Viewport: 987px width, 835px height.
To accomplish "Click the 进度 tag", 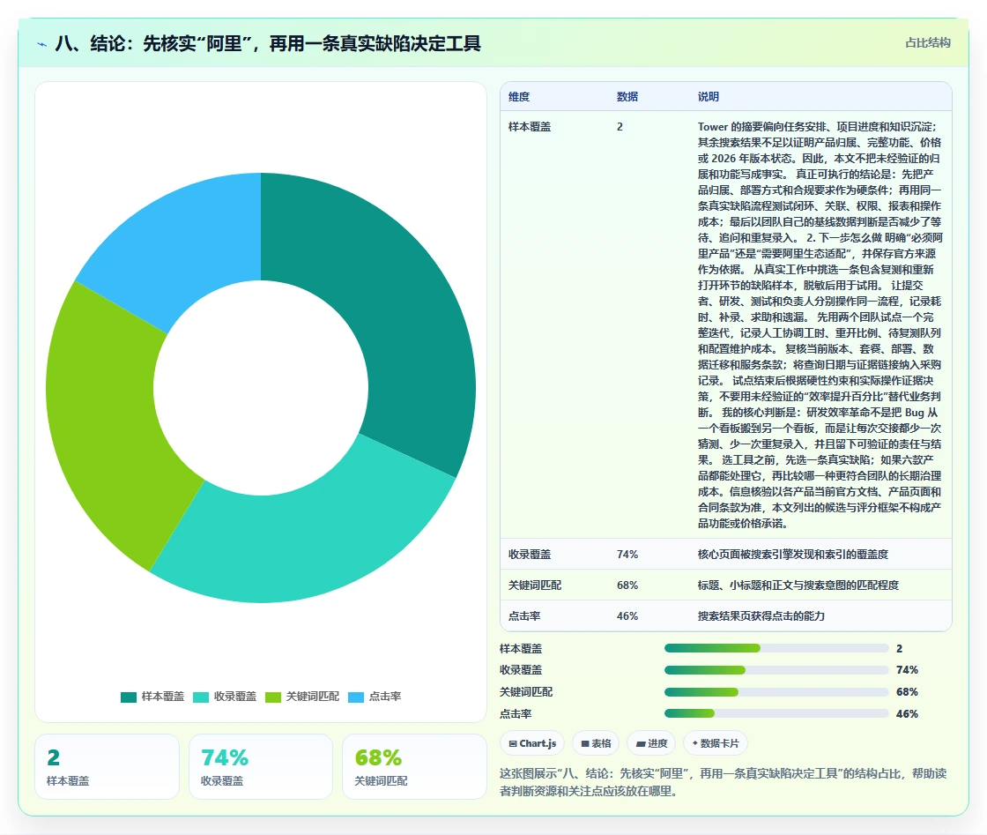I will point(651,743).
